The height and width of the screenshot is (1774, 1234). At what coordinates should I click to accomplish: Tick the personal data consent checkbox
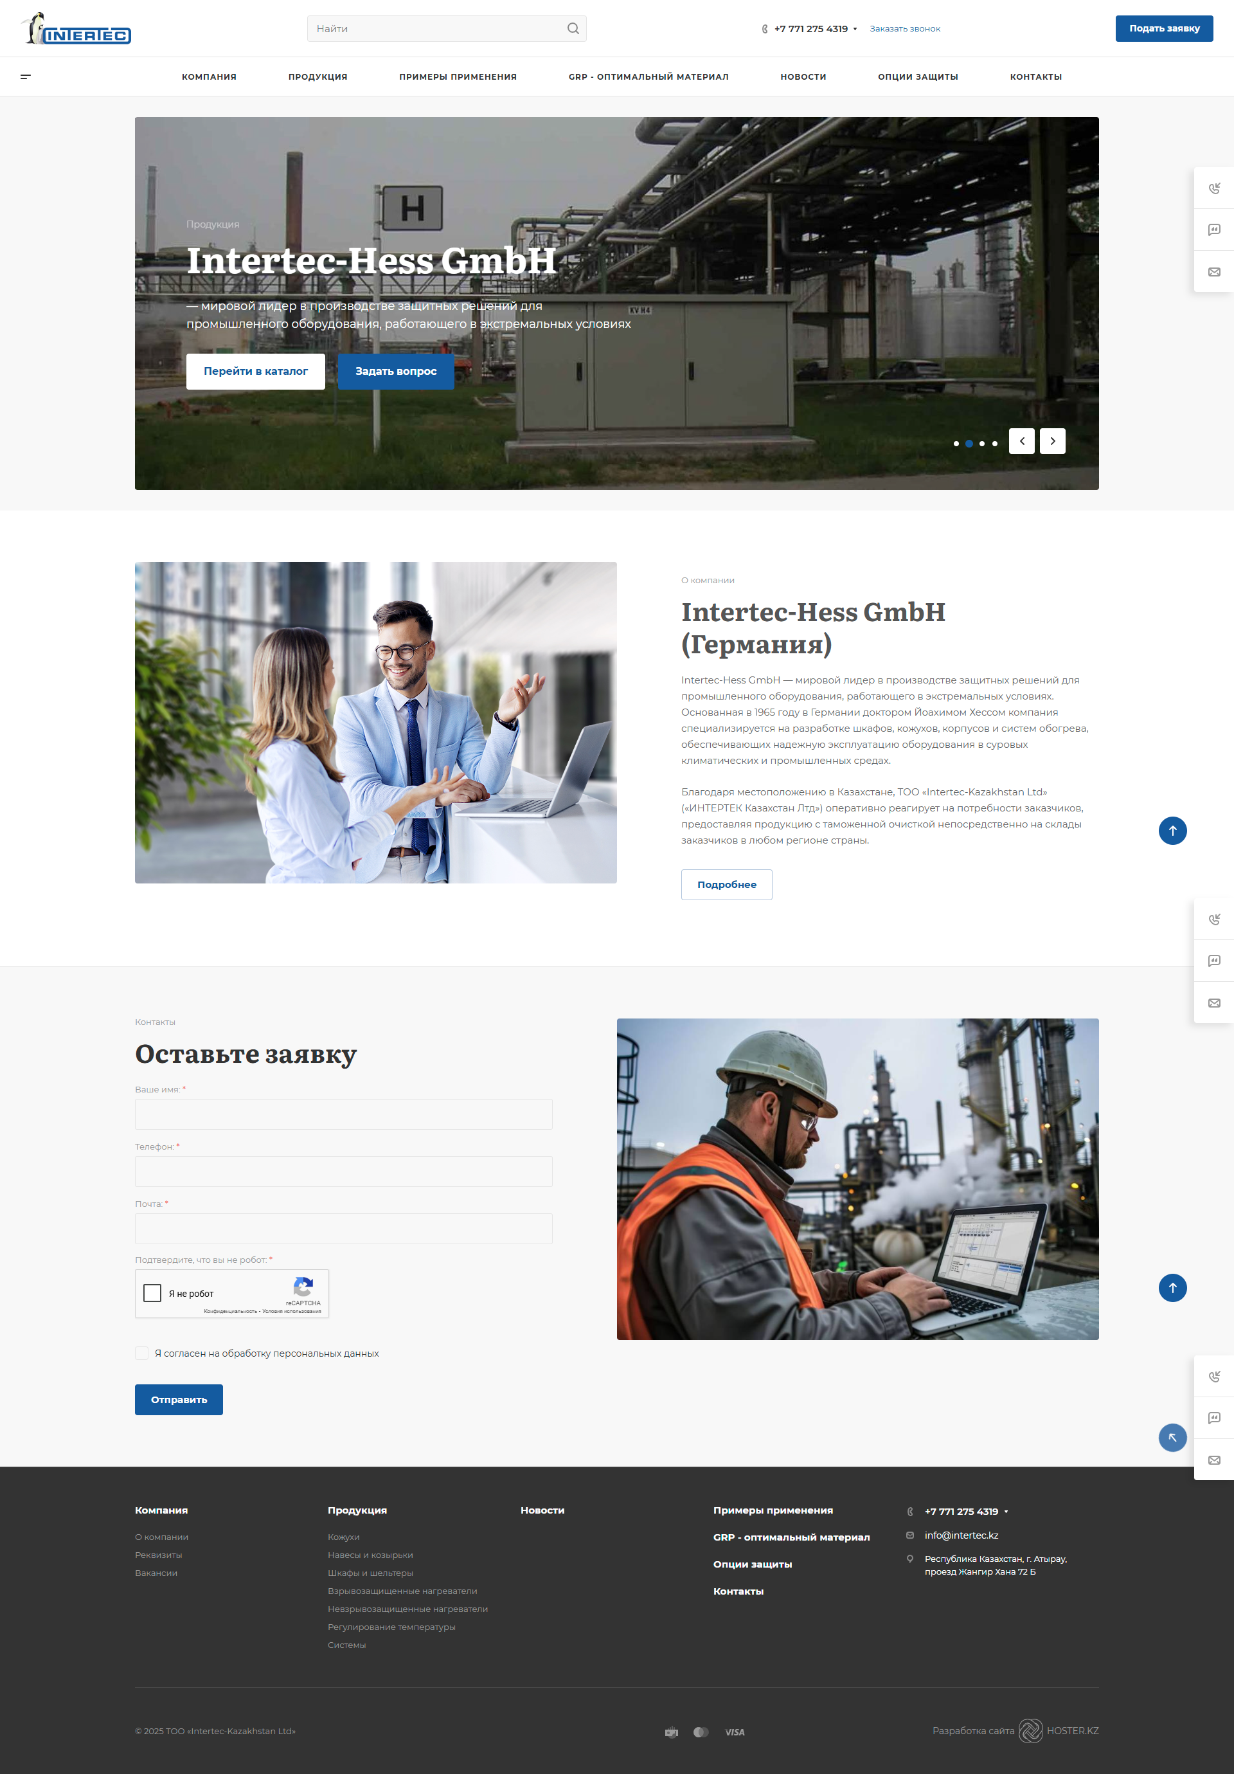(141, 1353)
